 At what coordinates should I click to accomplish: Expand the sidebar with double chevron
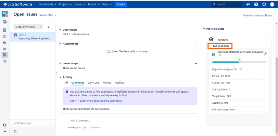5,131
